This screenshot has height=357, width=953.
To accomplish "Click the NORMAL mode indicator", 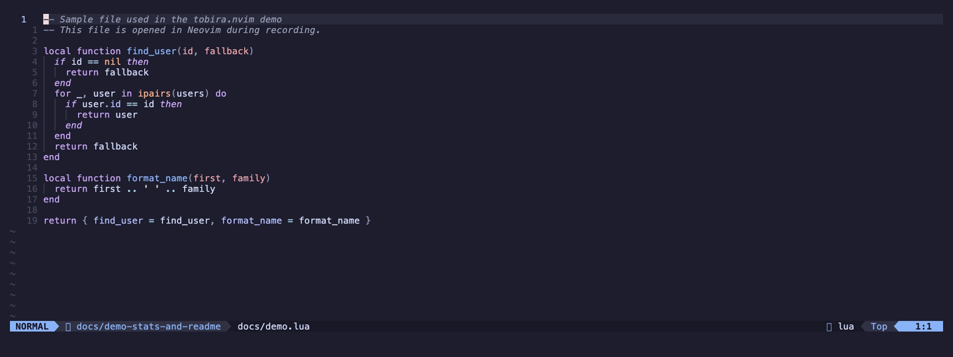I will tap(32, 326).
